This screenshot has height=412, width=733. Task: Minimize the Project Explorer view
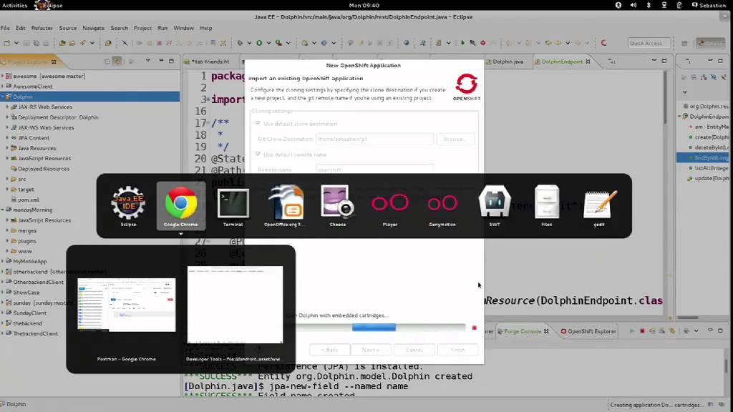point(161,61)
